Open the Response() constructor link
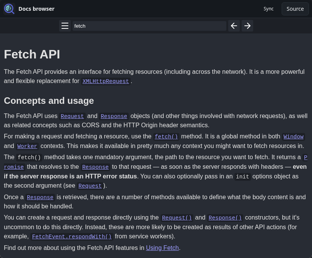 click(225, 218)
